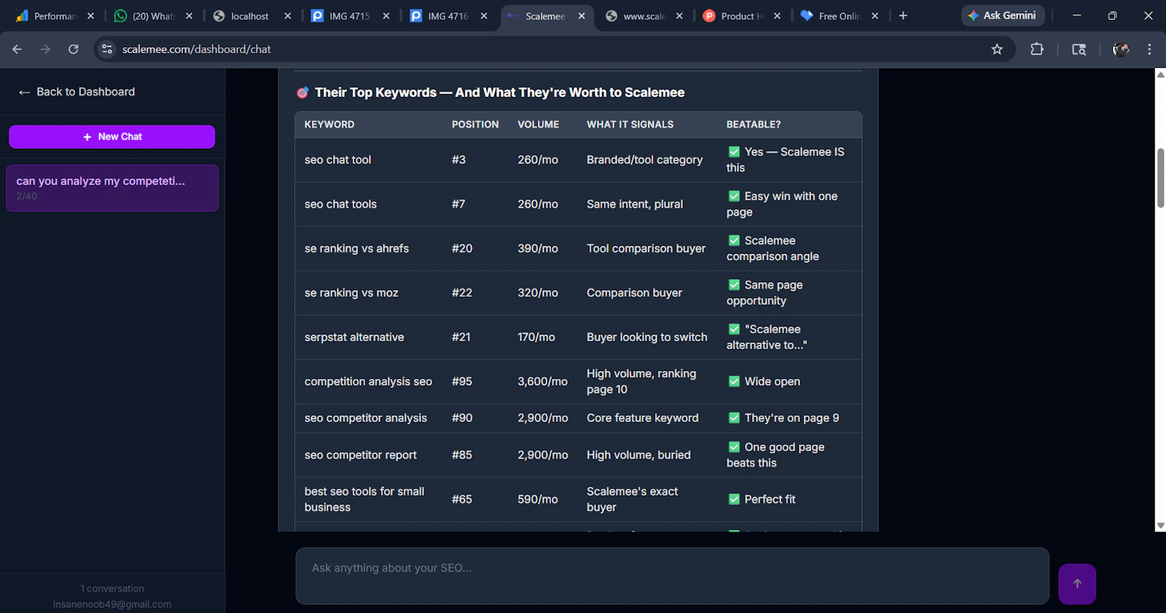Image resolution: width=1166 pixels, height=613 pixels.
Task: Switch to the WhatsApp tab
Action: click(x=154, y=16)
